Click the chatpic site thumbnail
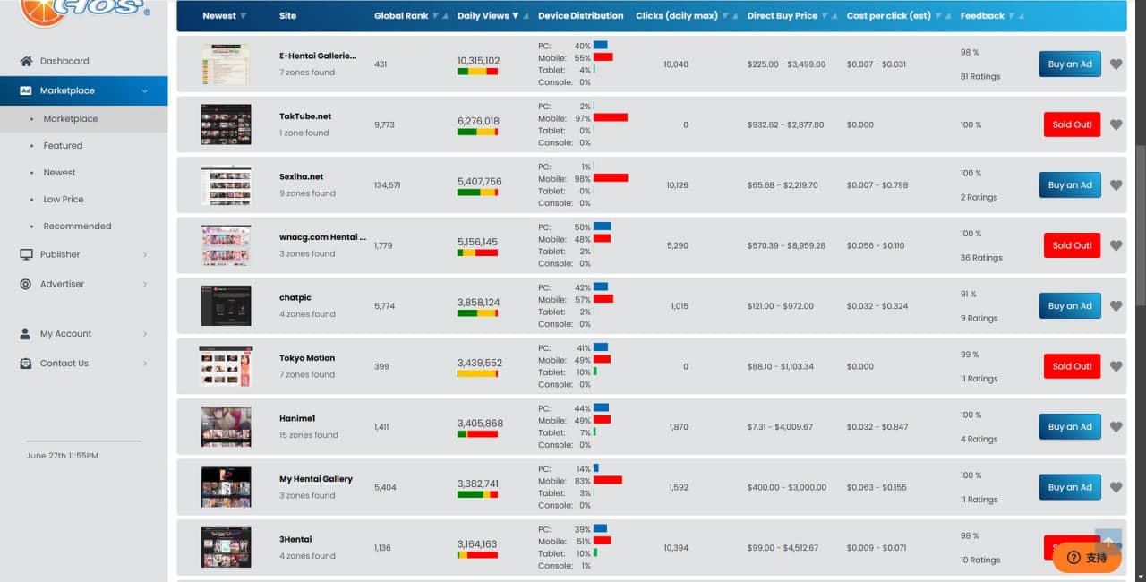The width and height of the screenshot is (1146, 582). (226, 305)
